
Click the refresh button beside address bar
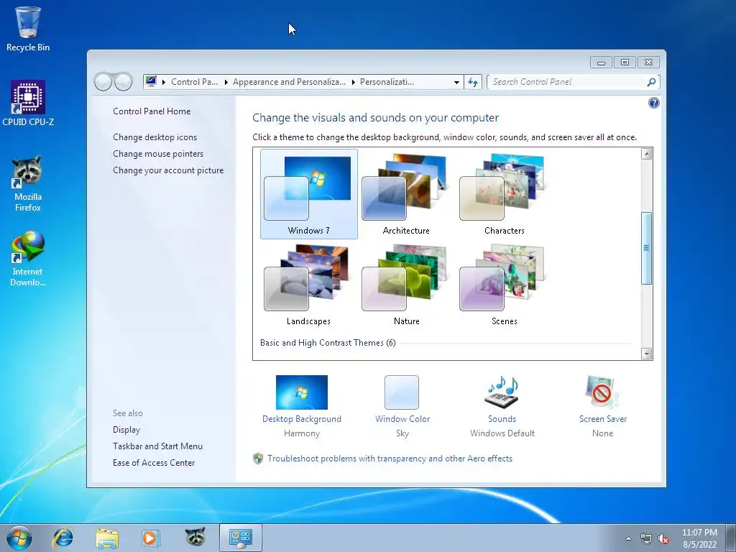[x=473, y=82]
